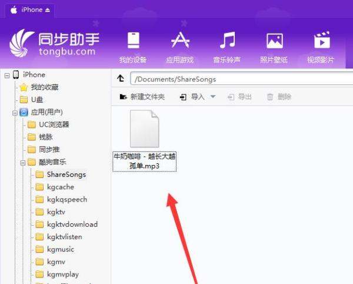
Task: Select the kgmusic folder in tree
Action: point(60,249)
